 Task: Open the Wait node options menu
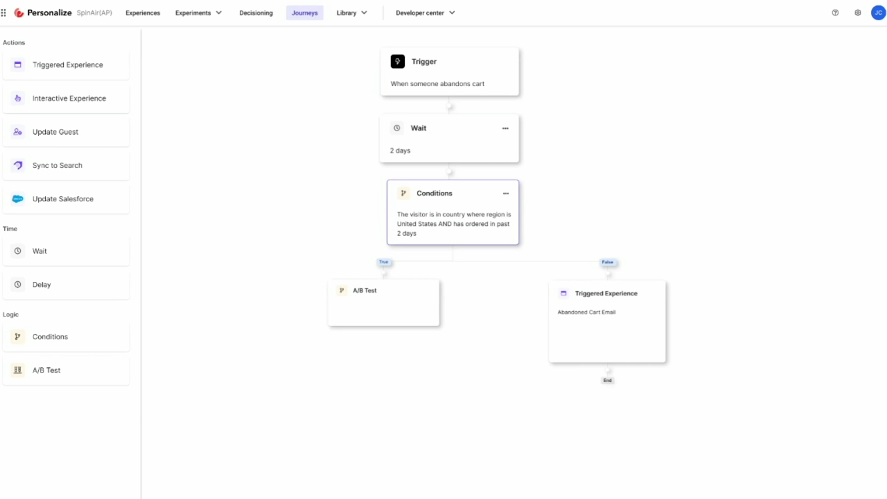[x=505, y=128]
